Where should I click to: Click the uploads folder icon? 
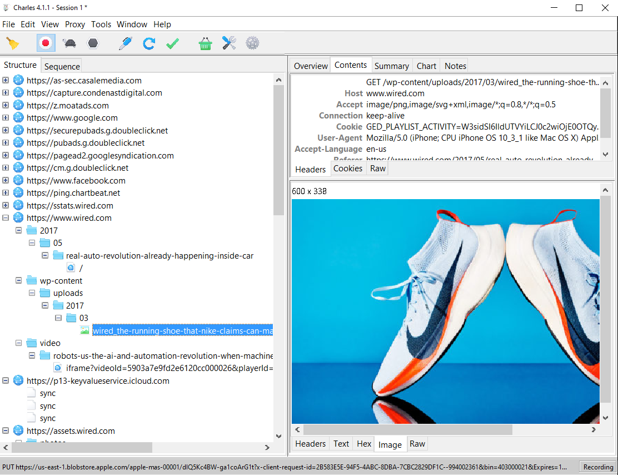click(45, 293)
